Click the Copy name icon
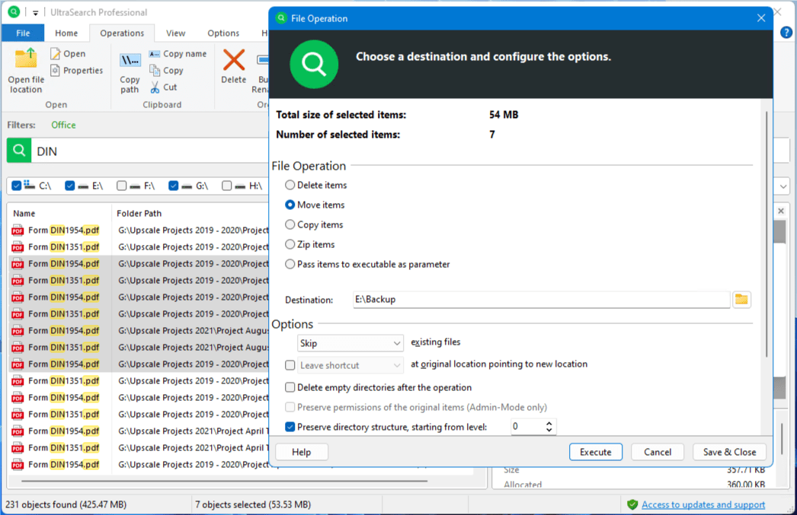 point(155,54)
